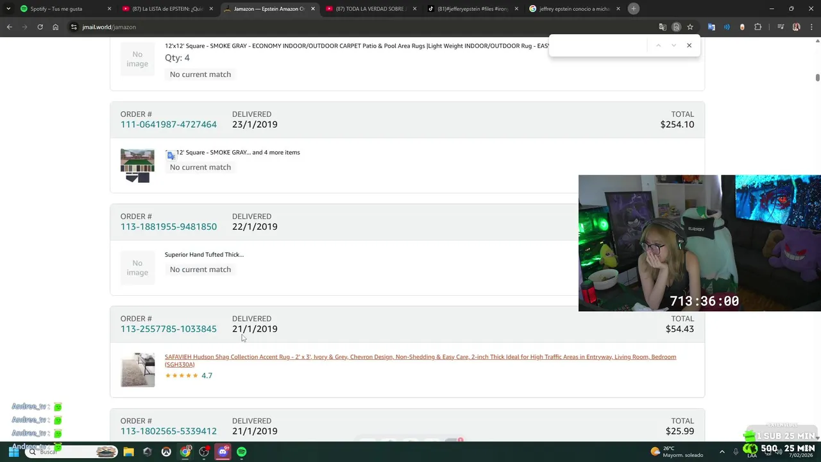Screen dimensions: 821x462
Task: Click the delivered date 23/1/2019
Action: pyautogui.click(x=255, y=124)
